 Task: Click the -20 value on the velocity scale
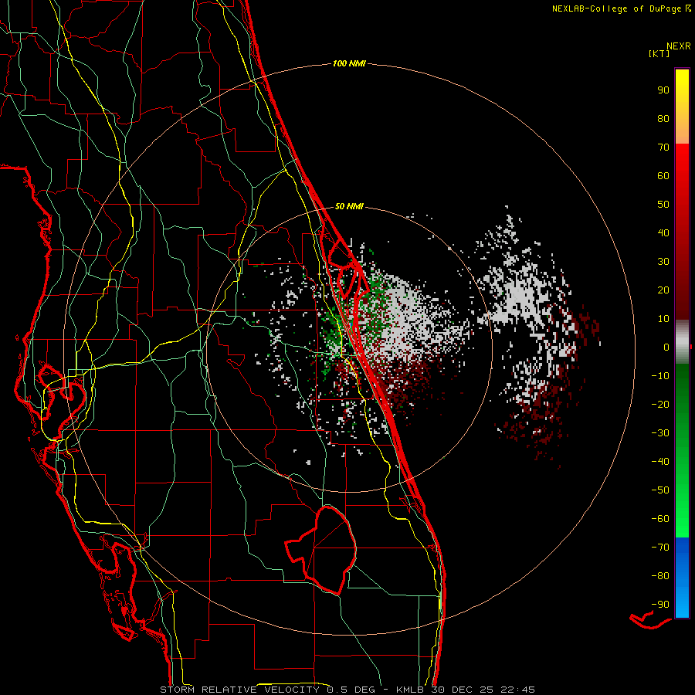[x=660, y=405]
